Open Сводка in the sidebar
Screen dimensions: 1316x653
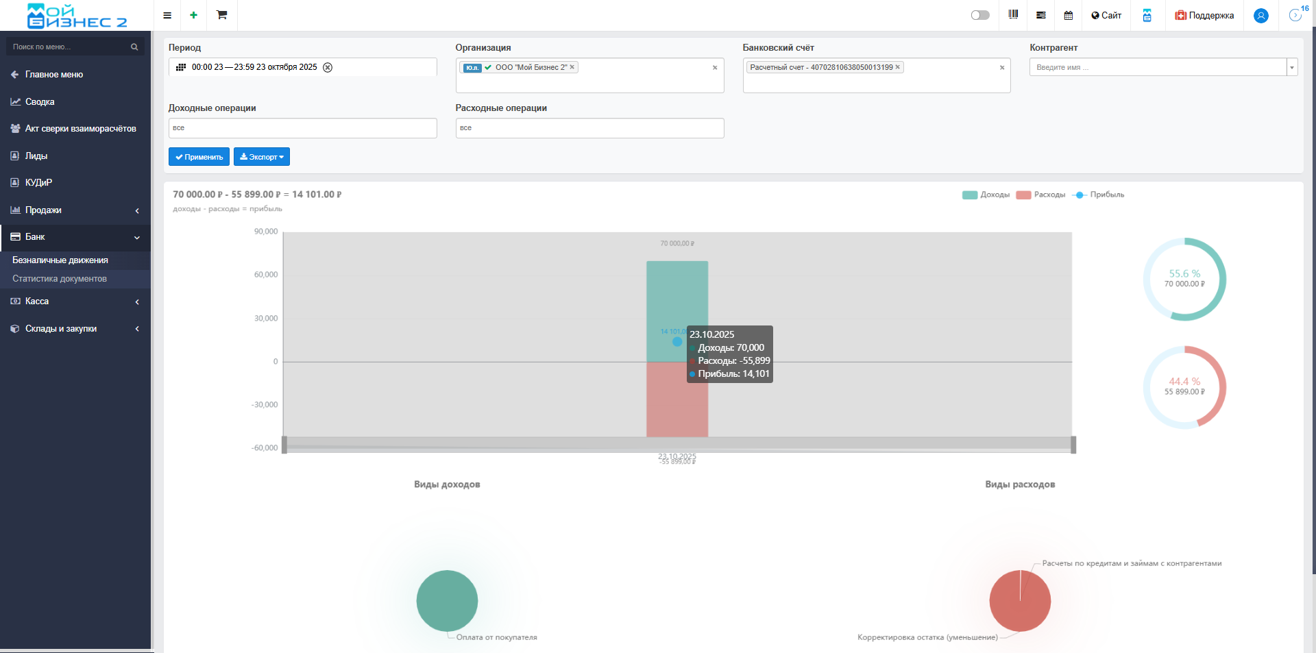click(x=40, y=102)
